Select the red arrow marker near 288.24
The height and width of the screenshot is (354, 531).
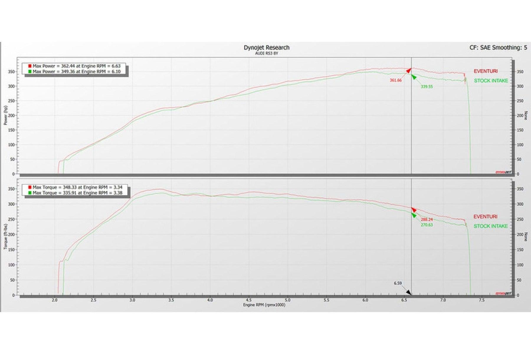coord(414,210)
